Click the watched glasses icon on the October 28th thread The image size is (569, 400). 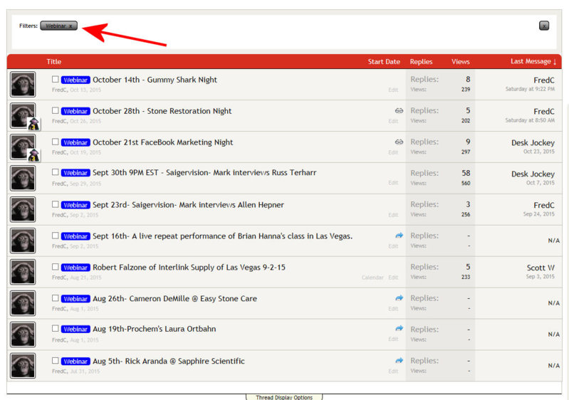pyautogui.click(x=399, y=111)
